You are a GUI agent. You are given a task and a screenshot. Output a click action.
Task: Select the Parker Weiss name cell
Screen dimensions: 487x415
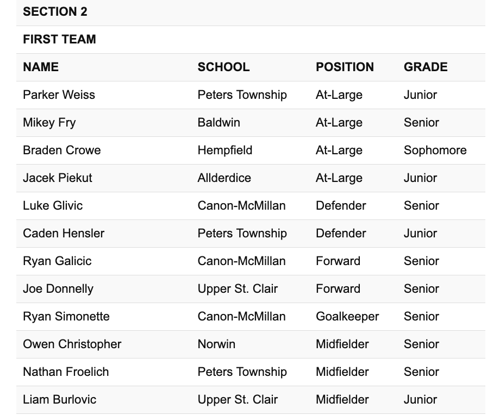click(x=59, y=95)
